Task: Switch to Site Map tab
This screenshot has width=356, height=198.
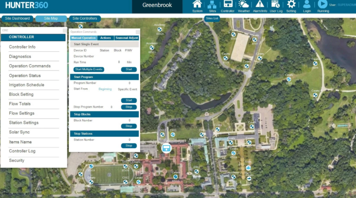Action: tap(51, 18)
